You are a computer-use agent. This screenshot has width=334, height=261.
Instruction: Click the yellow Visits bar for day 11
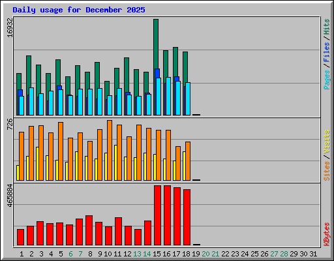[x=115, y=162]
